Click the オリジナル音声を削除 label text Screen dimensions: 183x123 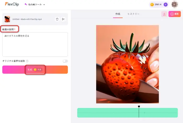14,61
